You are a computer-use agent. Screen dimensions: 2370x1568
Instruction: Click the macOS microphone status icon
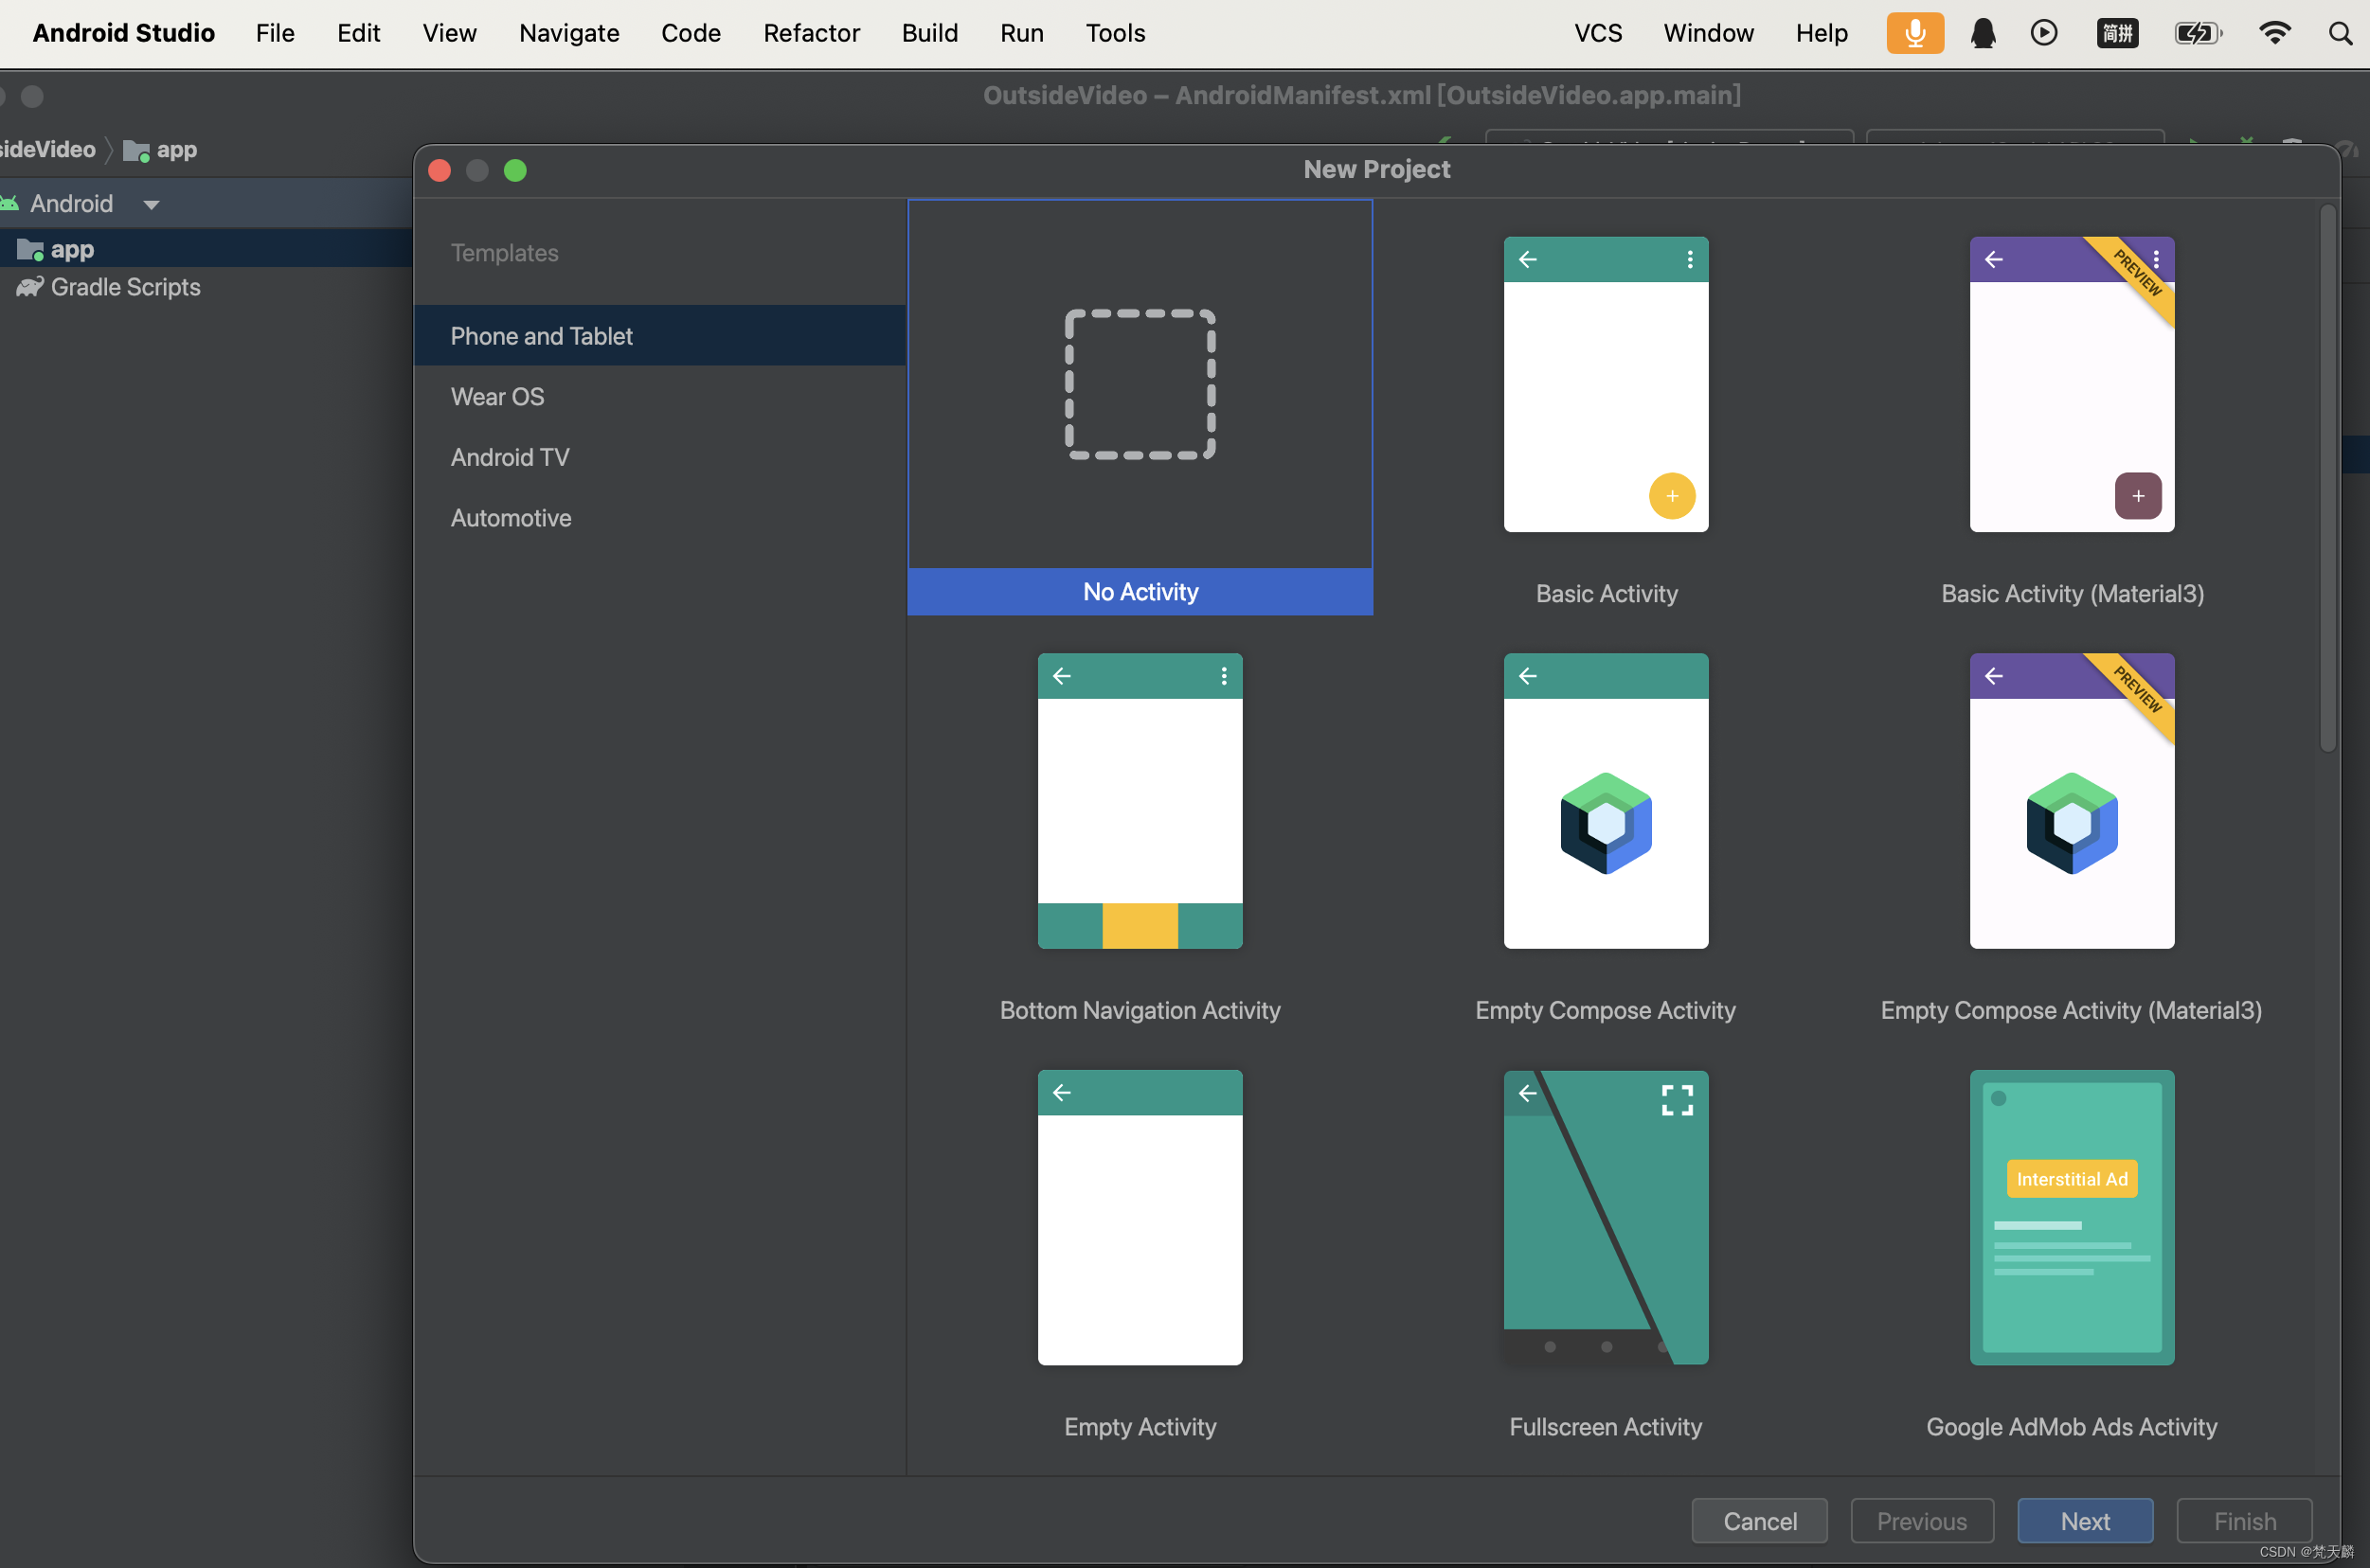point(1913,33)
